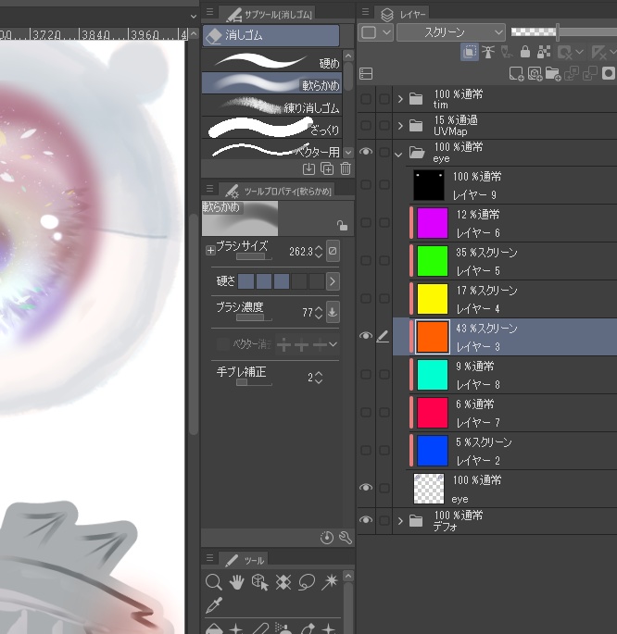Show the UVMap folder layer
This screenshot has width=617, height=634.
pos(366,125)
